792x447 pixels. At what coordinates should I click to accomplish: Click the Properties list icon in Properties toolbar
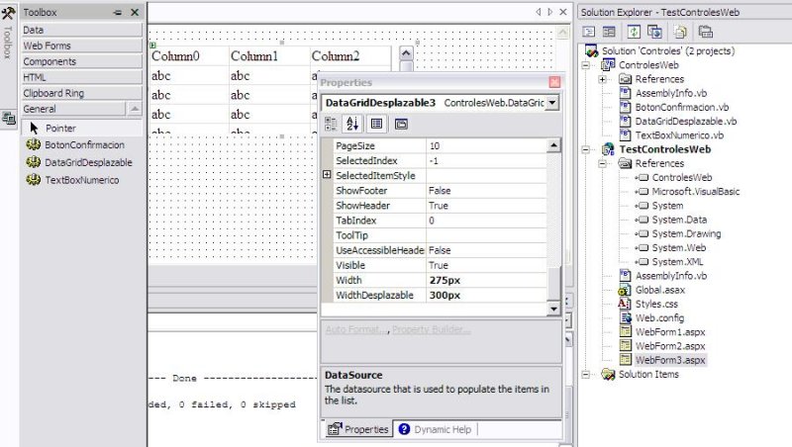click(x=376, y=124)
